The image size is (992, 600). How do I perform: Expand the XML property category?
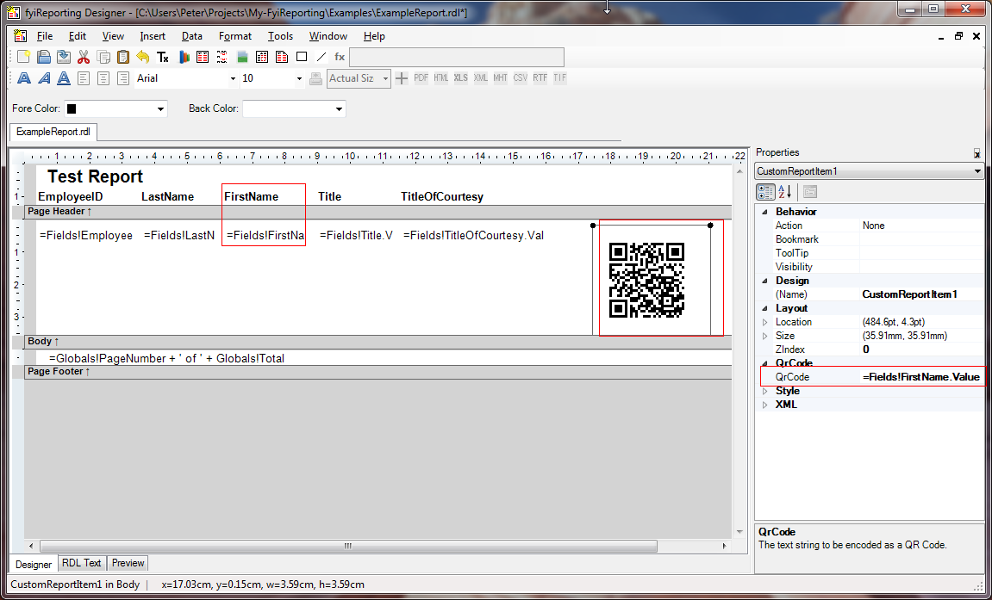[764, 405]
